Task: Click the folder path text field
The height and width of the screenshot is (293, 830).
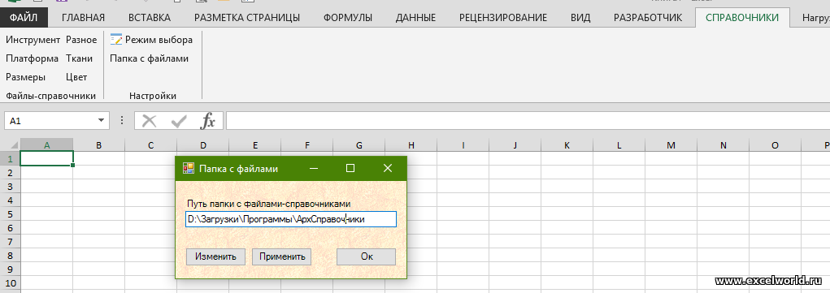Action: (x=290, y=219)
